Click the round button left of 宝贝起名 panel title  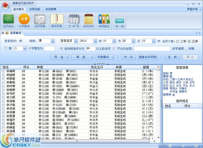click(x=3, y=33)
